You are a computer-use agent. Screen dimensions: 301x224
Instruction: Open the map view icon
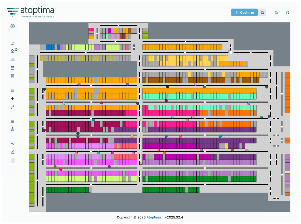point(12,43)
